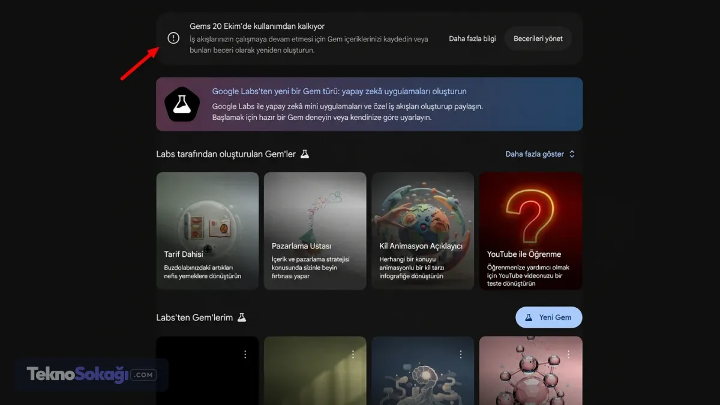720x405 pixels.
Task: Open the three-dot menu on the olive-green gem card
Action: coord(353,355)
